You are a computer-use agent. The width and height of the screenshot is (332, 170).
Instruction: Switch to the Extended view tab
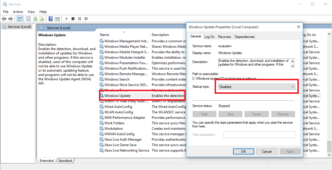[46, 161]
